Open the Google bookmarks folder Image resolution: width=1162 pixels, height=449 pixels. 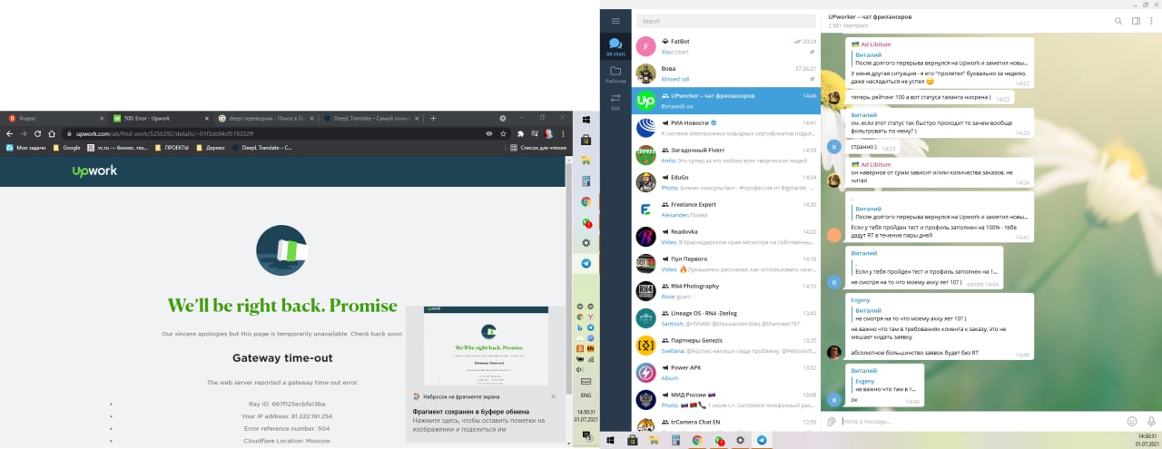pyautogui.click(x=67, y=147)
